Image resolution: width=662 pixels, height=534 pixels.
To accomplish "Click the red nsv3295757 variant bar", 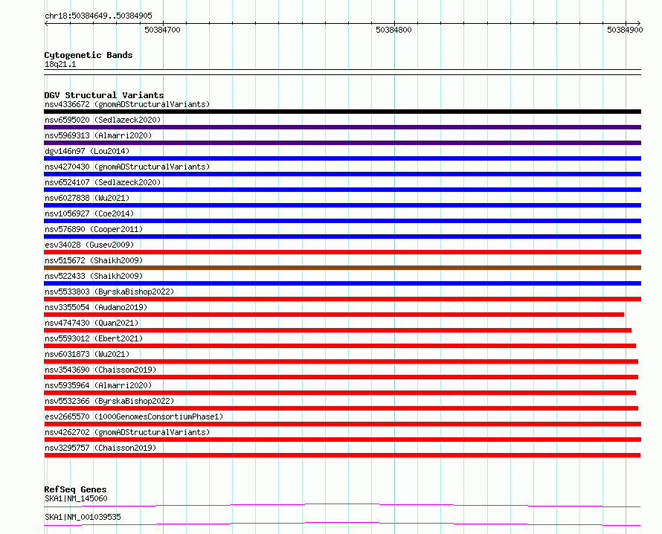I will pyautogui.click(x=342, y=455).
